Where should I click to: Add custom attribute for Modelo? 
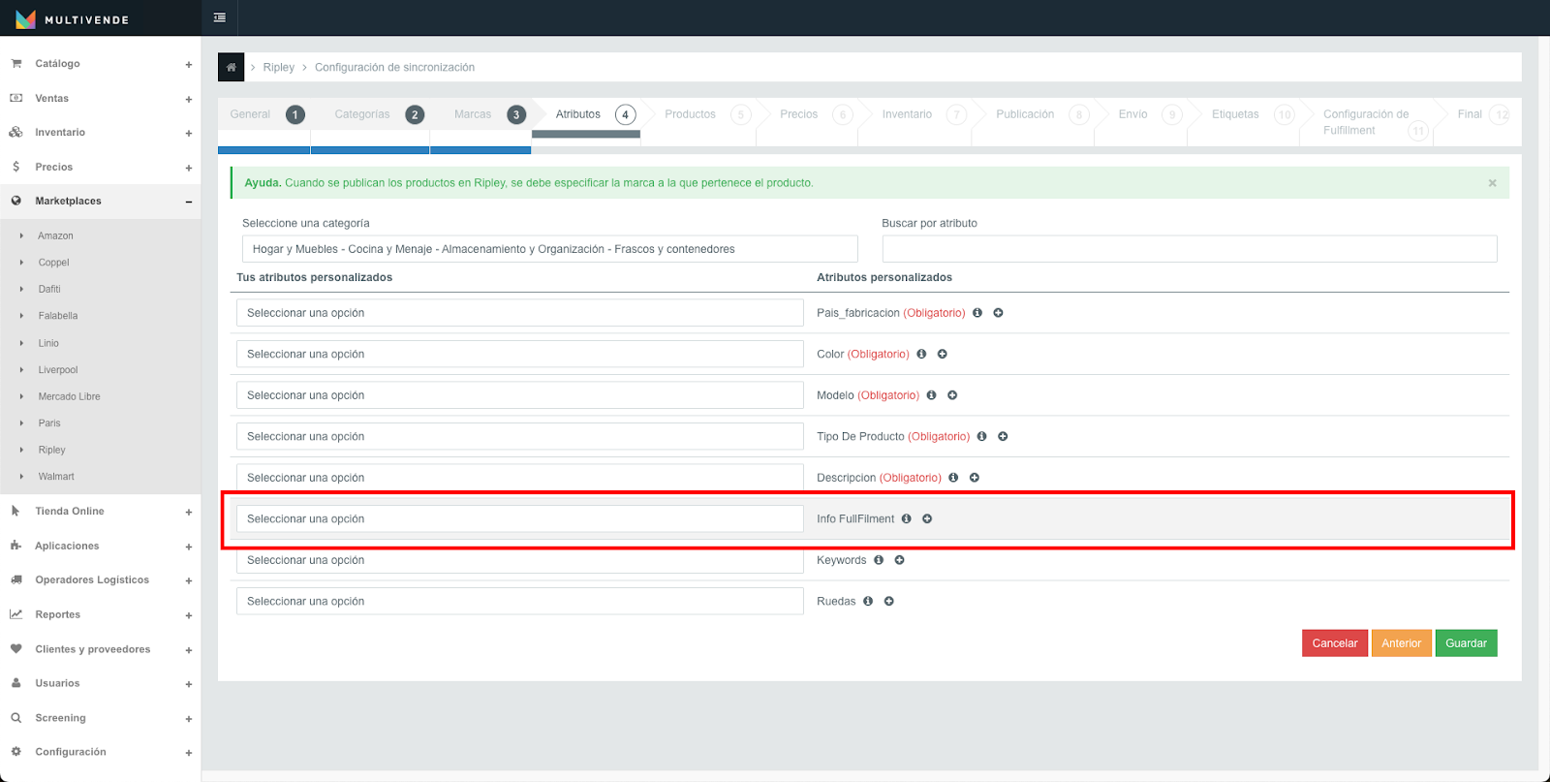pos(952,395)
